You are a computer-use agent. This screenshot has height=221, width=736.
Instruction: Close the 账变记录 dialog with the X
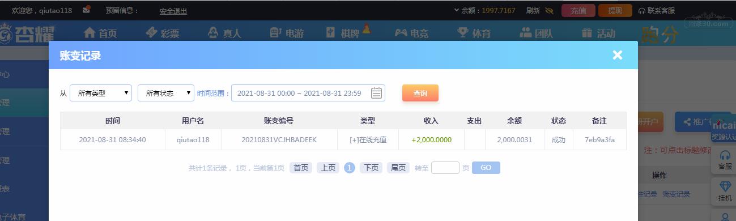click(x=618, y=55)
